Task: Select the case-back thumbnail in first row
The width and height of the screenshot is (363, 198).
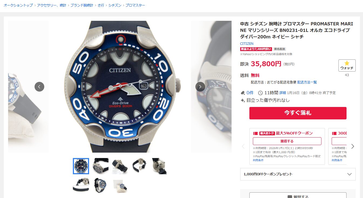Action: pyautogui.click(x=159, y=166)
